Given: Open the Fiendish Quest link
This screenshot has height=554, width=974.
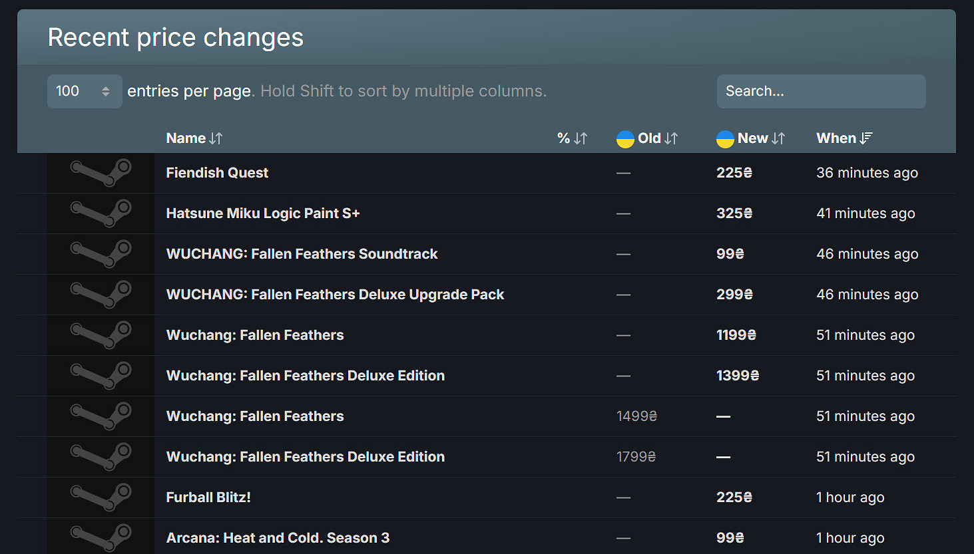Looking at the screenshot, I should coord(217,173).
